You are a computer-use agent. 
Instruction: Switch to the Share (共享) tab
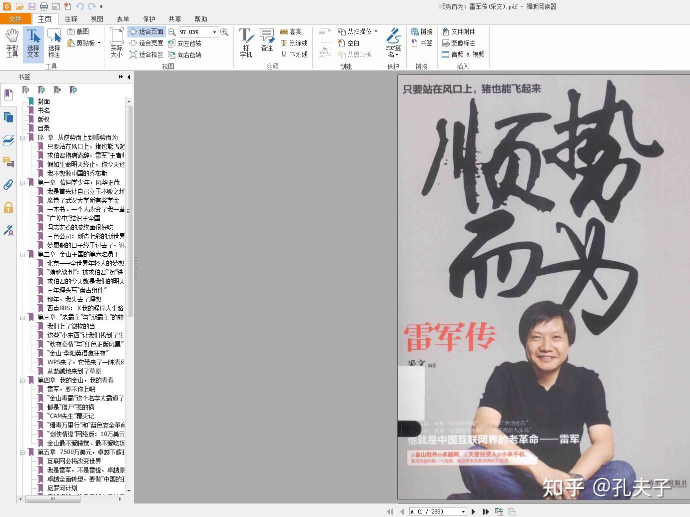click(175, 19)
